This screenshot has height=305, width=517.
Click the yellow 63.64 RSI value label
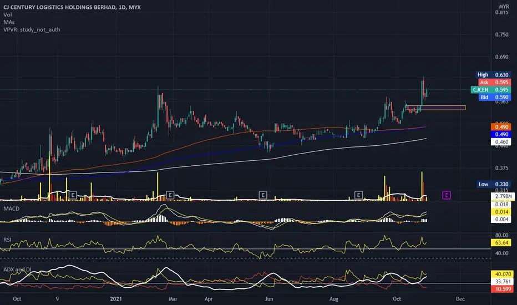coord(501,243)
